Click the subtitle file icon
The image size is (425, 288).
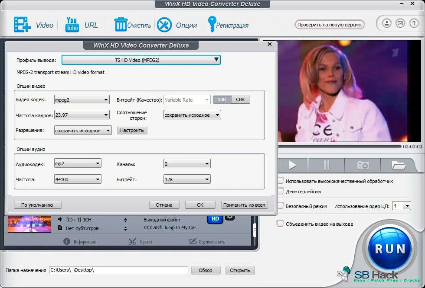60,228
